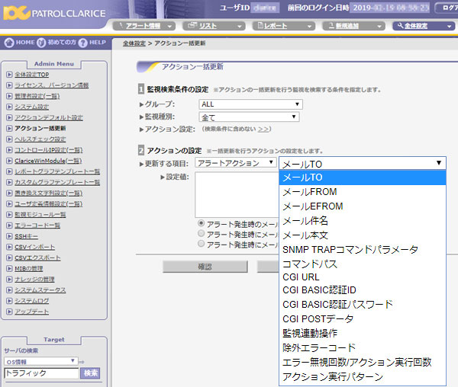Screen dimensions: 458x387
Task: Choose 監視連動操作 from the open list
Action: (x=363, y=333)
